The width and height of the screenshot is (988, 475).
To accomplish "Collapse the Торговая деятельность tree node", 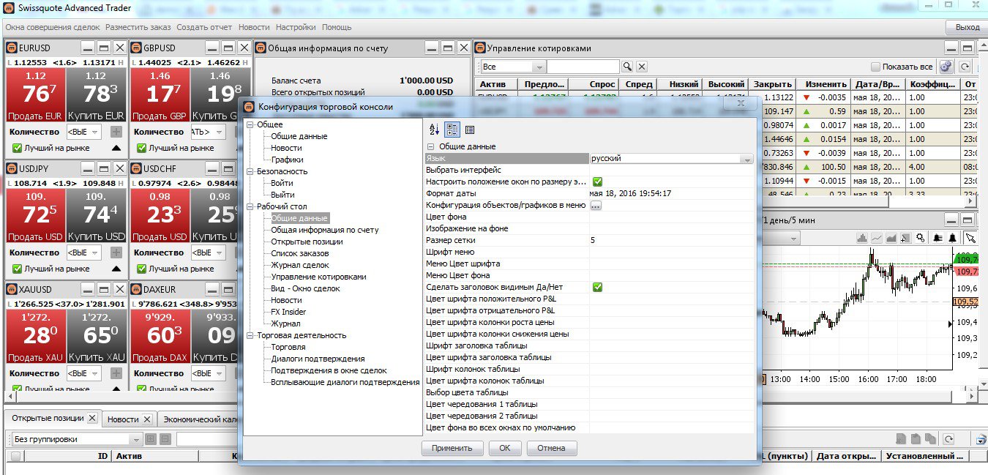I will click(250, 335).
